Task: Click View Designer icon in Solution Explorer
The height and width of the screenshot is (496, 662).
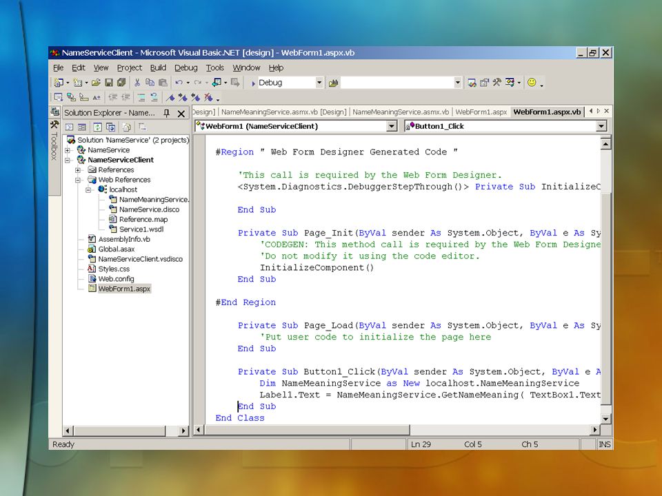Action: (82, 127)
